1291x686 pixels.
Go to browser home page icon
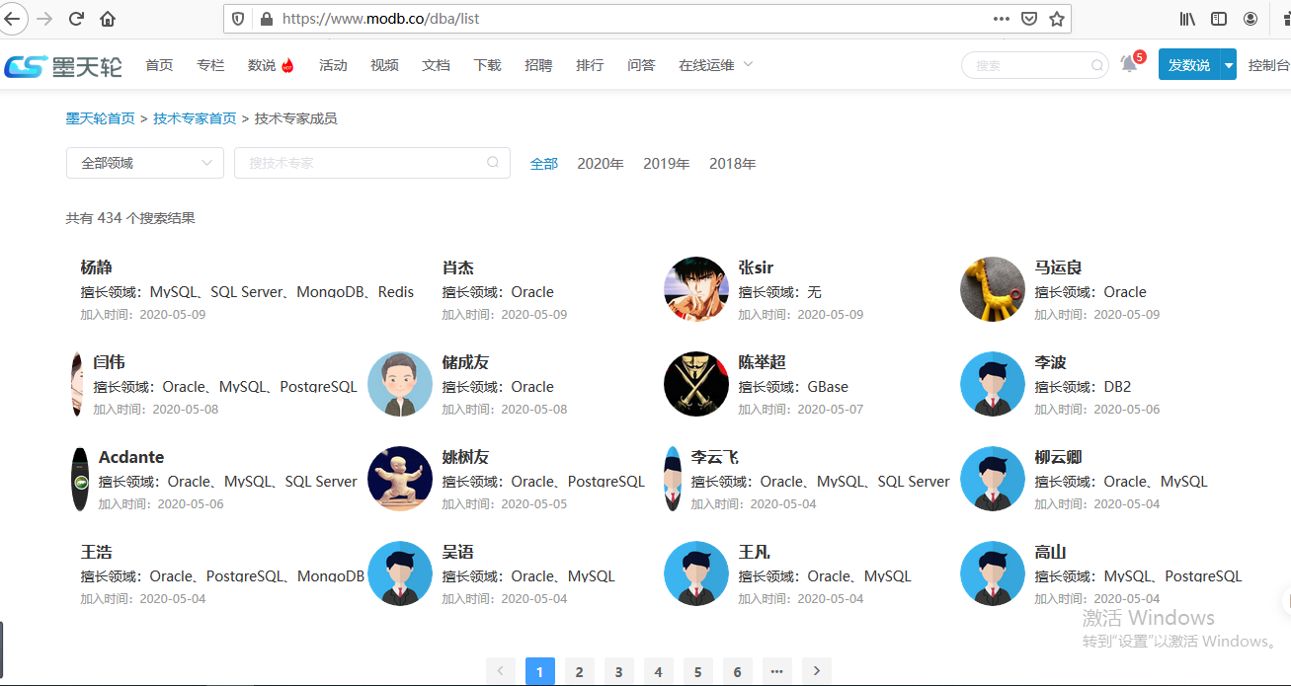coord(108,19)
